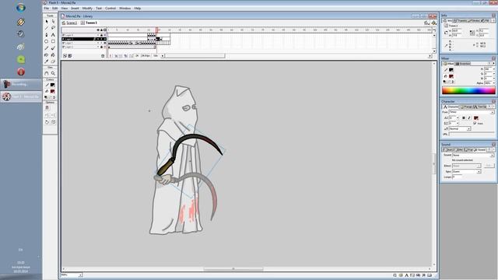Image resolution: width=498 pixels, height=280 pixels.
Task: Switch to the Swatches tab
Action: point(464,64)
